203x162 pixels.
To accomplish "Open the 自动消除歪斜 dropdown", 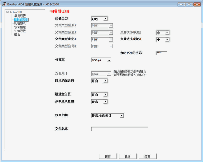I will pyautogui.click(x=99, y=81).
